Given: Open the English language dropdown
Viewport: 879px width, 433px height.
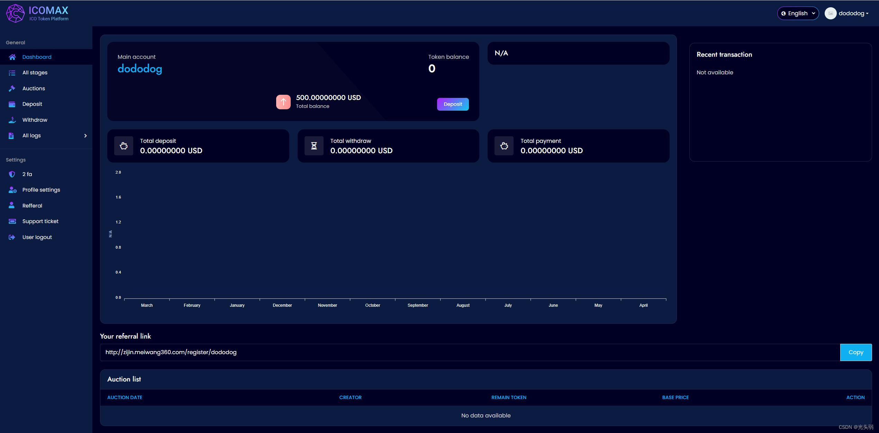Looking at the screenshot, I should 798,13.
